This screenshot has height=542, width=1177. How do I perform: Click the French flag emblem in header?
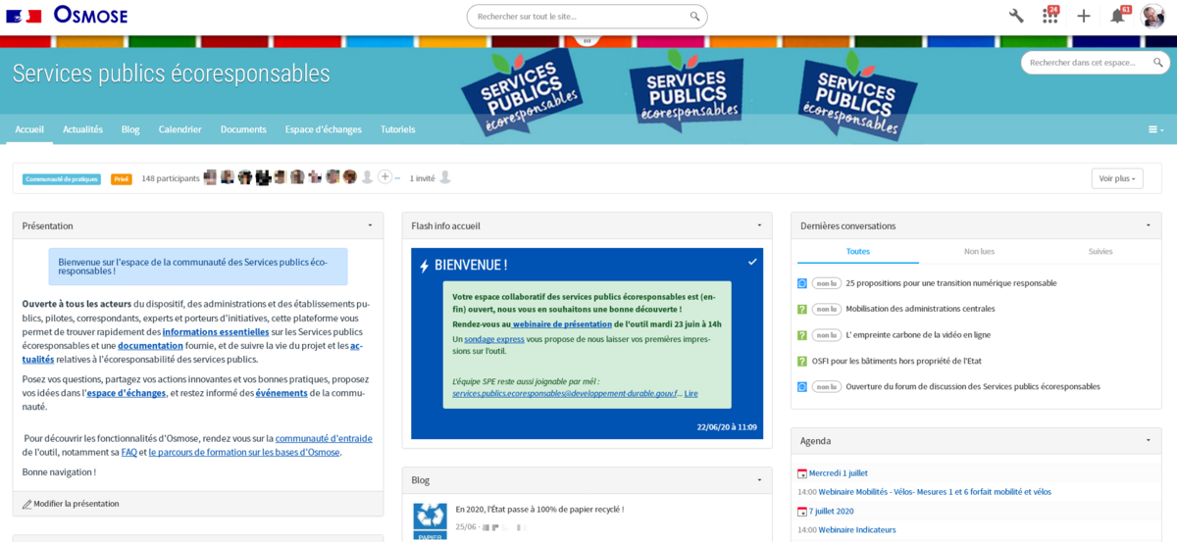pyautogui.click(x=25, y=16)
